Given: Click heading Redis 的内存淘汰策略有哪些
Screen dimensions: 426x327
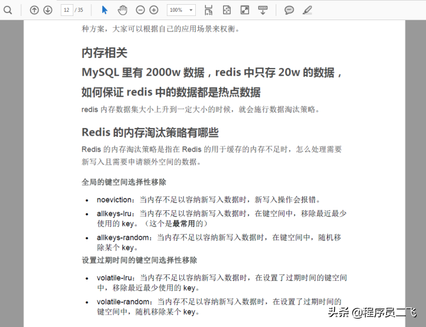Looking at the screenshot, I should [150, 133].
